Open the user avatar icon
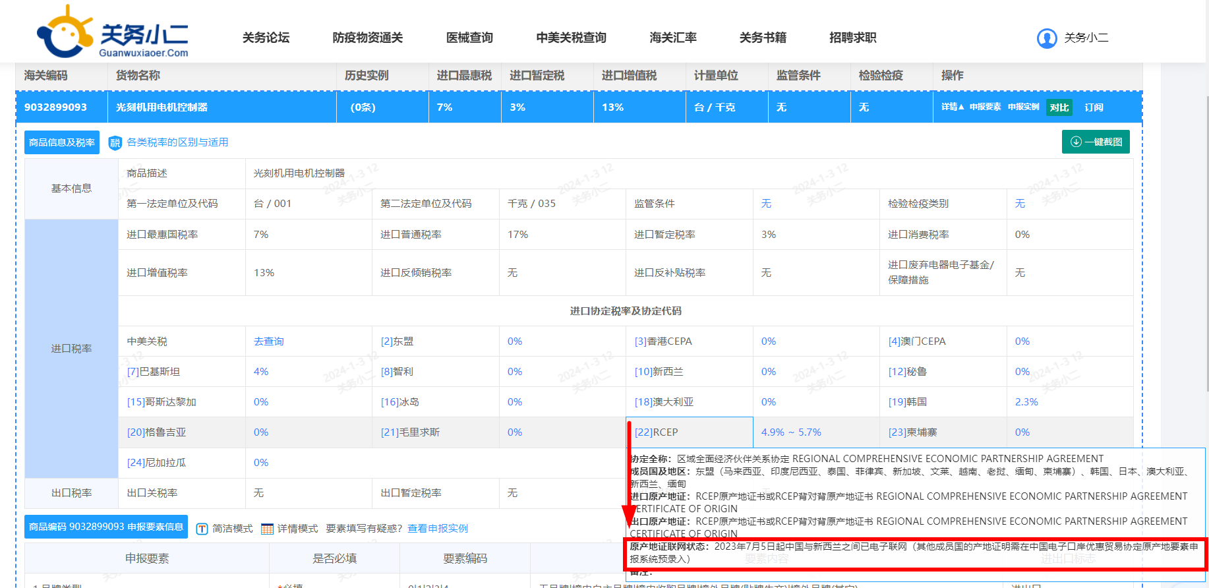Screen dimensions: 1209x588 (1047, 38)
